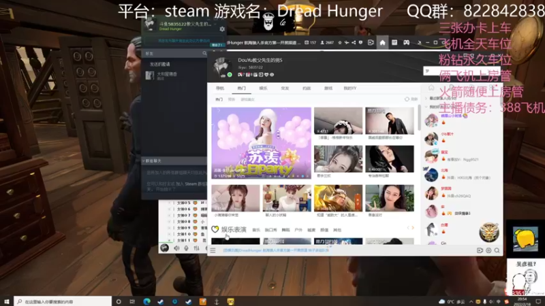
Task: Click the video camera icon at YY bottom right
Action: [480, 250]
